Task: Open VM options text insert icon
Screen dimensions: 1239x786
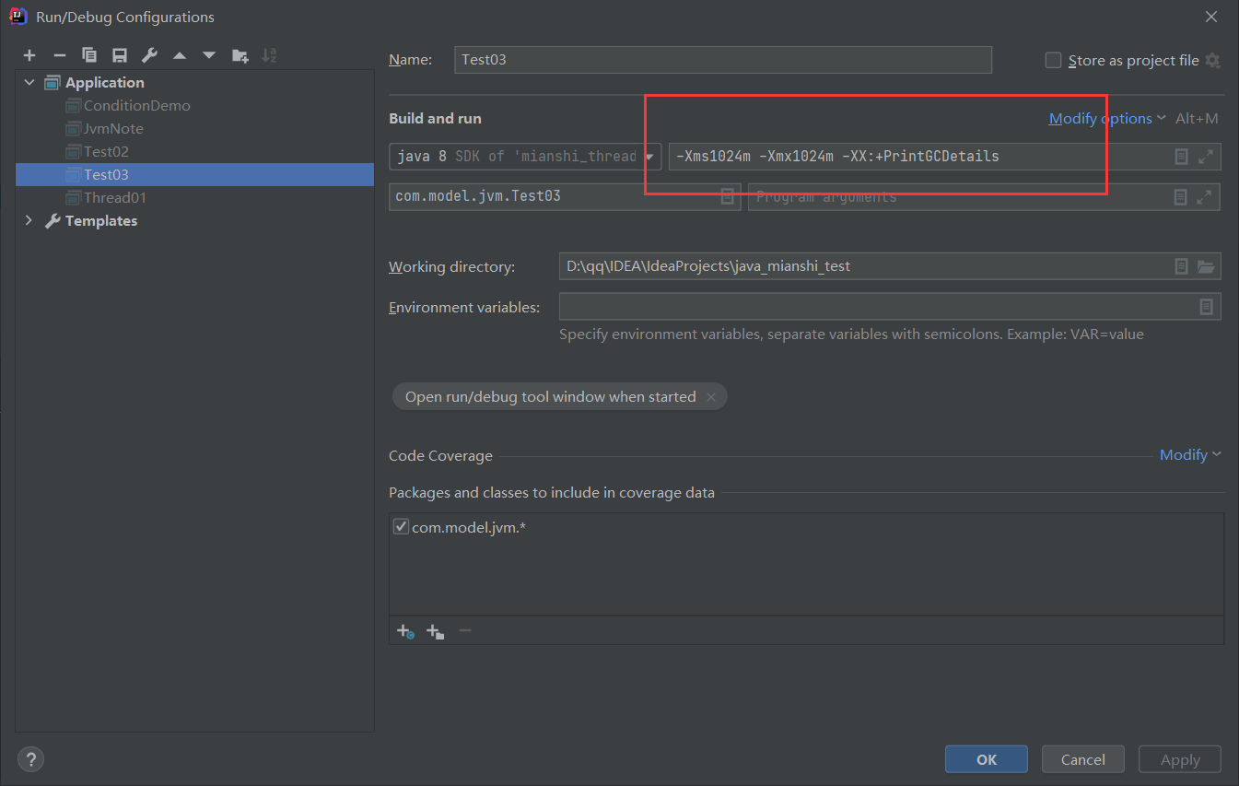Action: point(1181,157)
